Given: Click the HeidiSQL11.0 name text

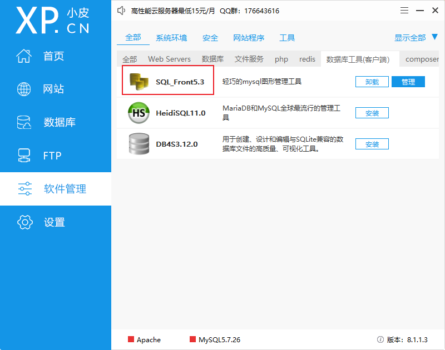Looking at the screenshot, I should (x=180, y=113).
